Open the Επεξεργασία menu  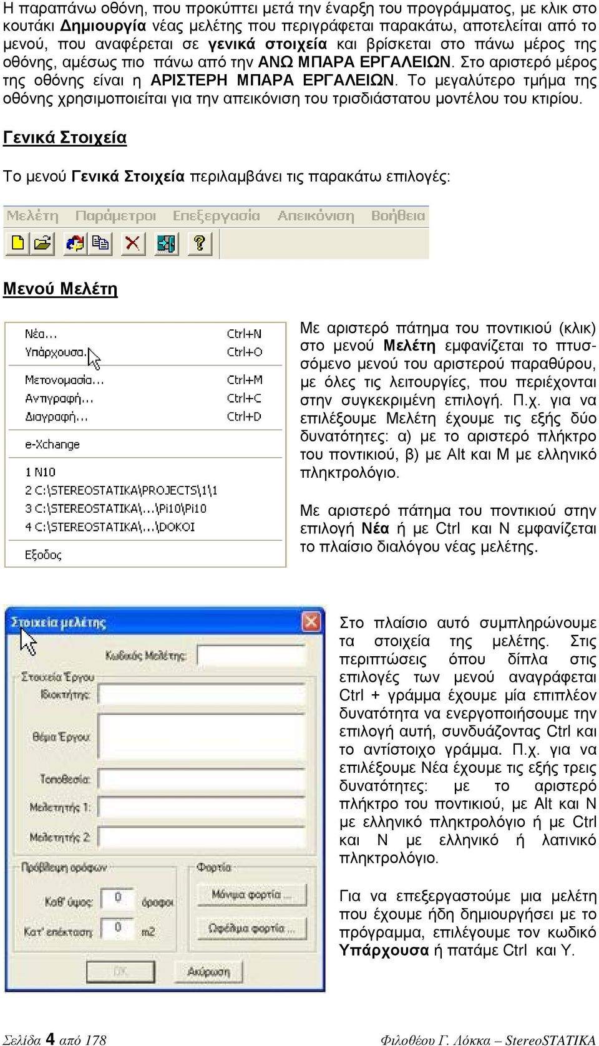(x=216, y=216)
